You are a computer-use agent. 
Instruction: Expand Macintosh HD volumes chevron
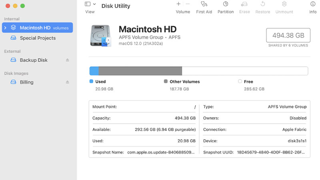point(5,28)
